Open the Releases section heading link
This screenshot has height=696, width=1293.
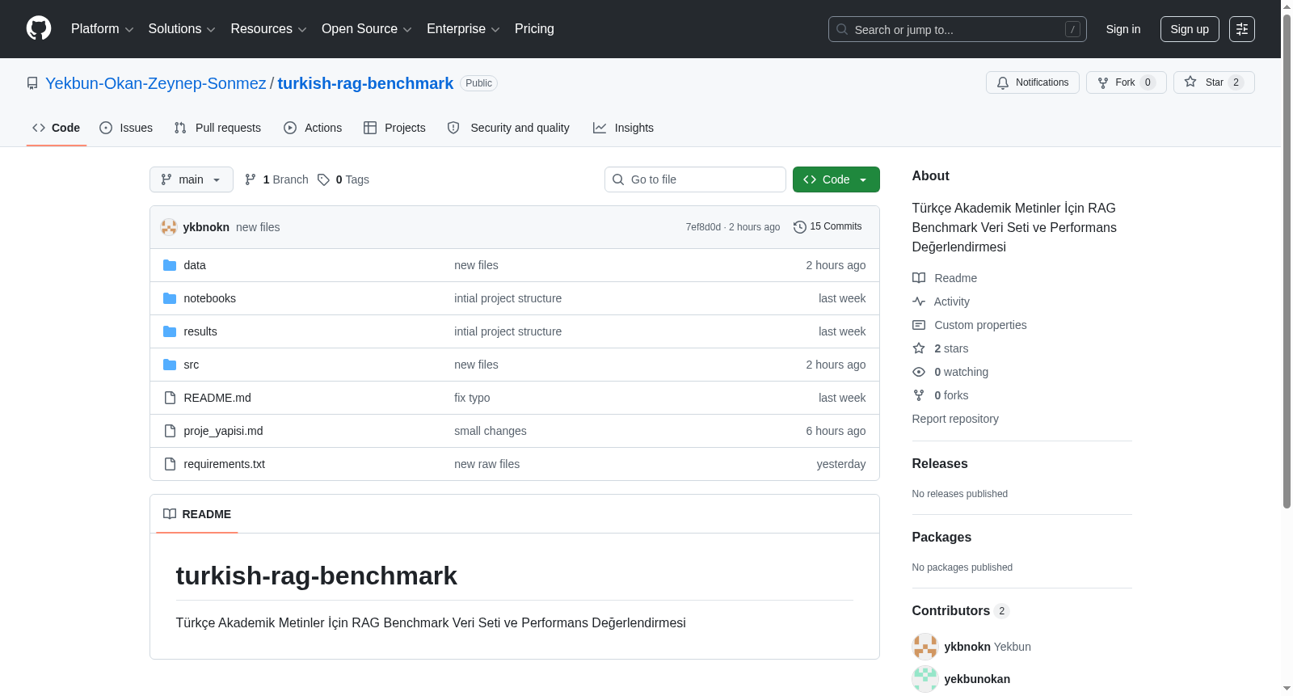pos(940,464)
